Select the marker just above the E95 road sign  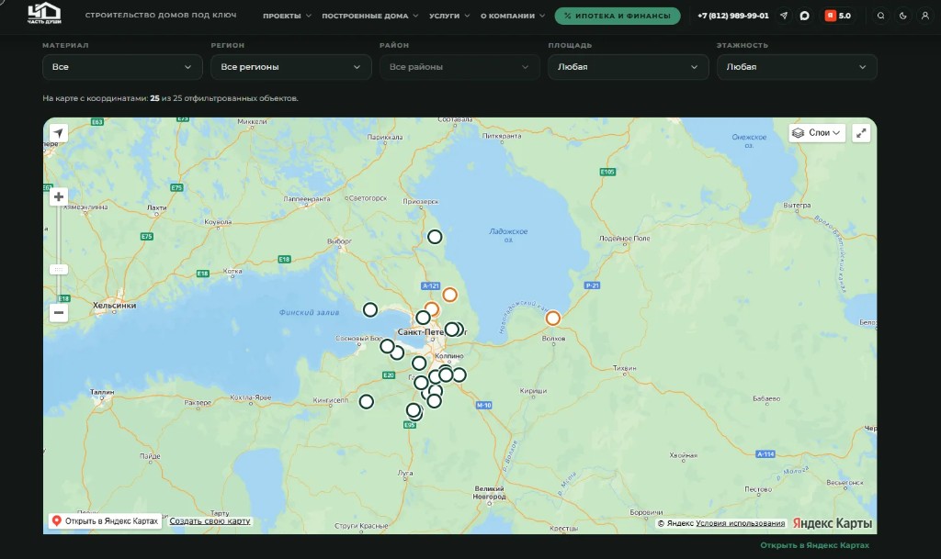(x=414, y=410)
